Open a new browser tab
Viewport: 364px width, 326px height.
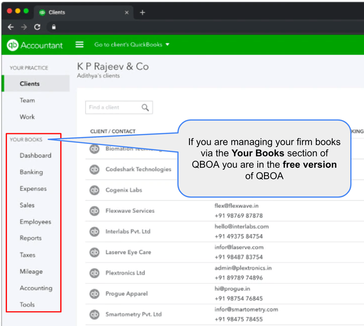coord(142,12)
